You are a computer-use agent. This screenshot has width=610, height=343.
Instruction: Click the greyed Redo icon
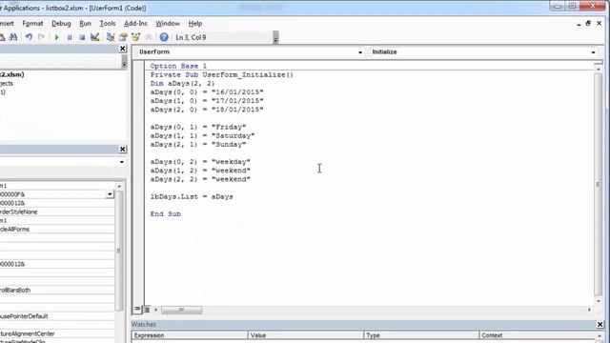coord(41,37)
